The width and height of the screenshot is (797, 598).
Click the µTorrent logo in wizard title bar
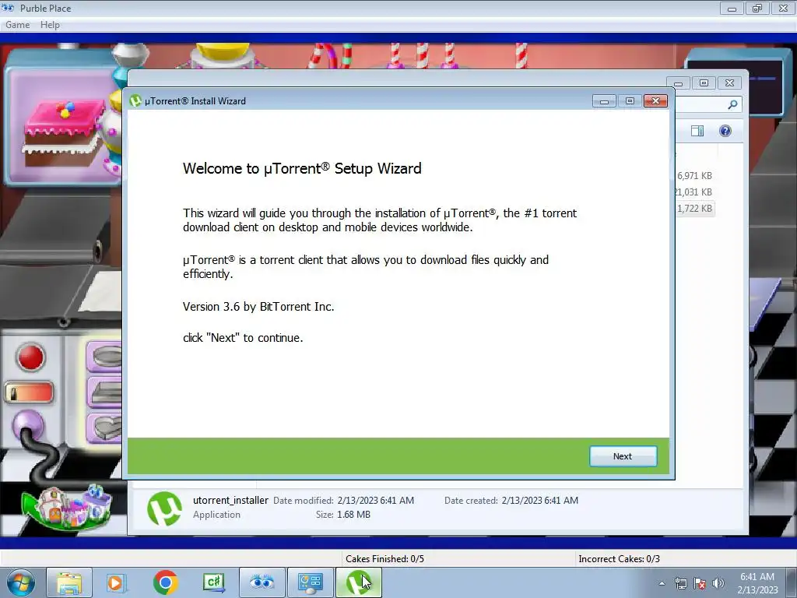pos(135,100)
